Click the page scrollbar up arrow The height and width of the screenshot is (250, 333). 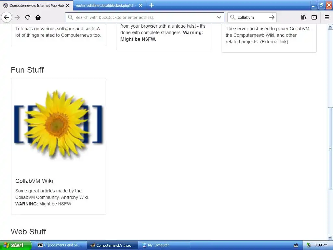point(330,27)
